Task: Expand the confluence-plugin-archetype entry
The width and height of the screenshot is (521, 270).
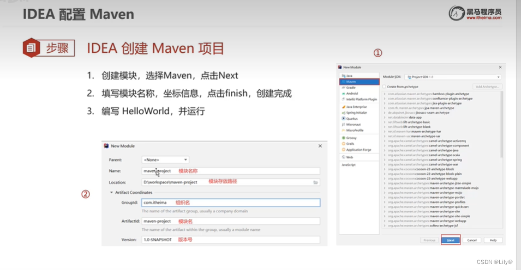Action: click(385, 99)
